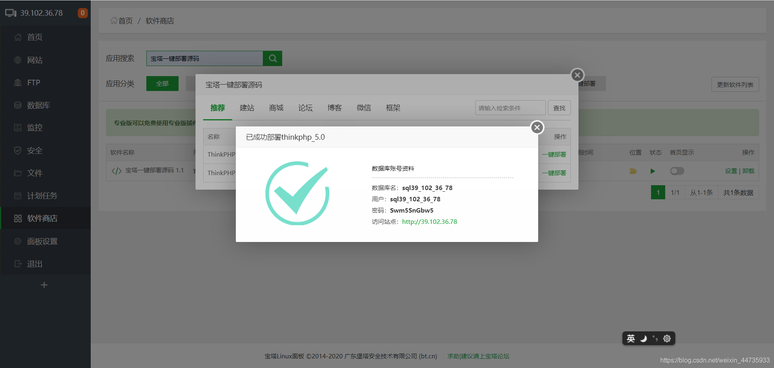The height and width of the screenshot is (368, 774).
Task: Open 安全 in the sidebar
Action: coord(45,151)
